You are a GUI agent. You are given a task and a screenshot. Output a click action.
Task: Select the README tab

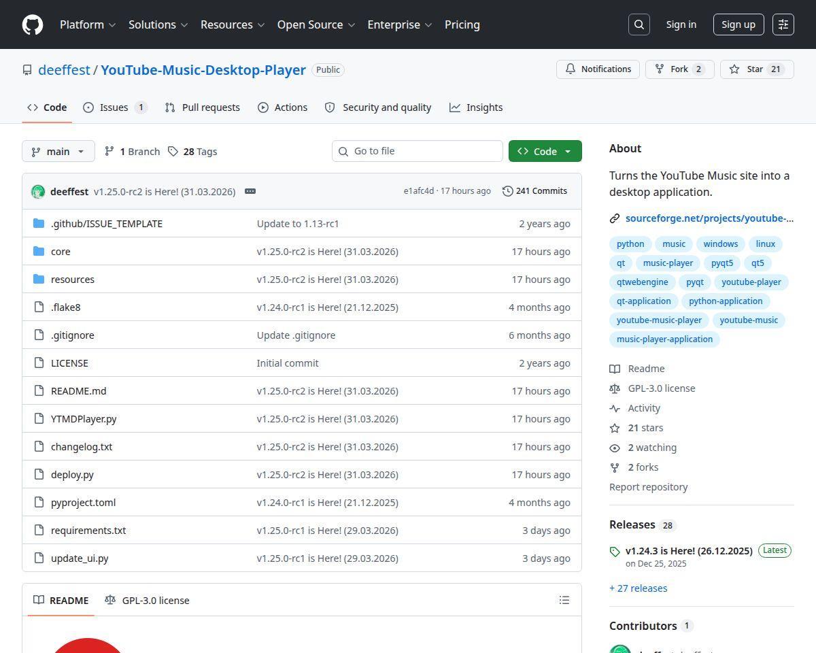(61, 600)
